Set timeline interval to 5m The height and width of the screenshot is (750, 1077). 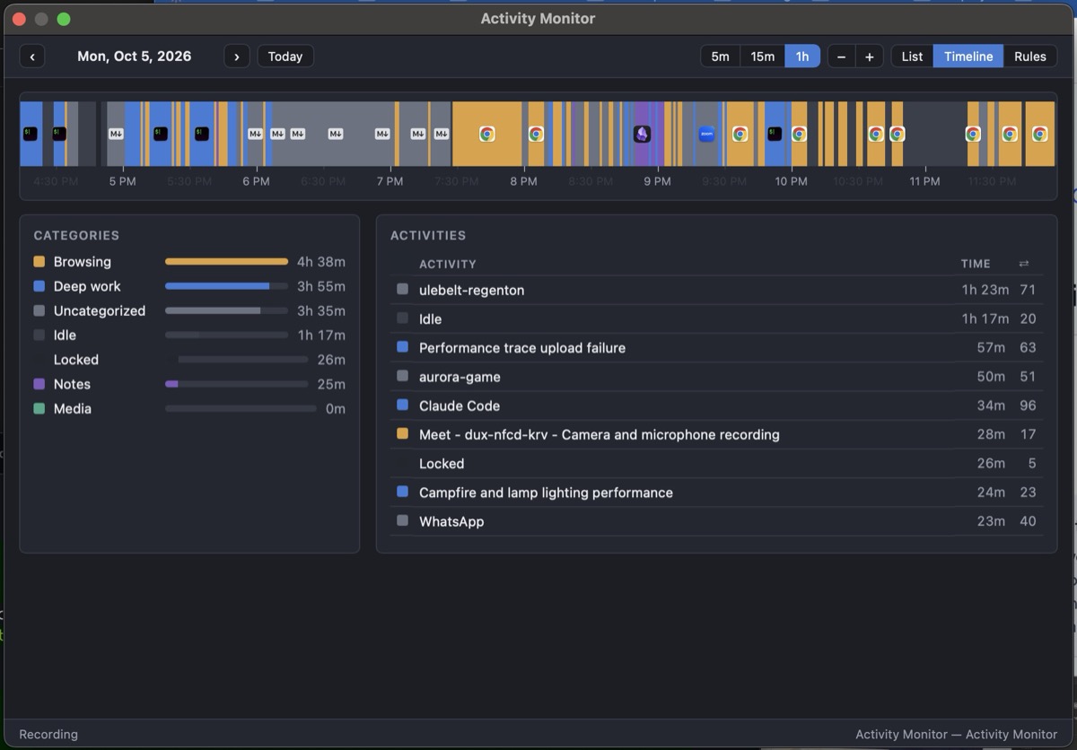(x=720, y=57)
